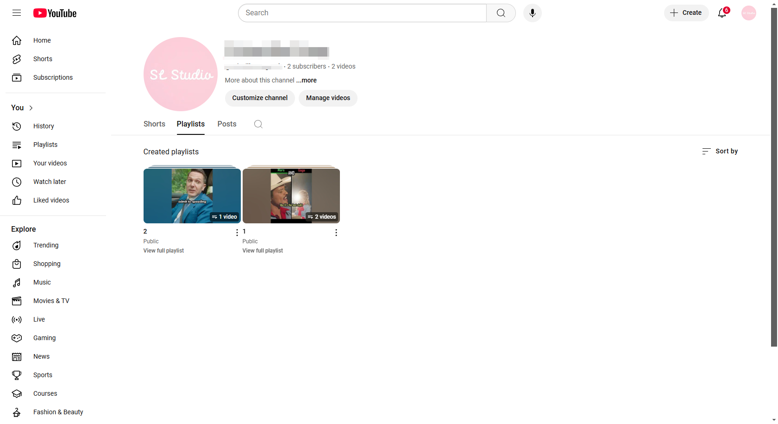This screenshot has width=778, height=424.
Task: Open the notifications bell
Action: pyautogui.click(x=721, y=13)
